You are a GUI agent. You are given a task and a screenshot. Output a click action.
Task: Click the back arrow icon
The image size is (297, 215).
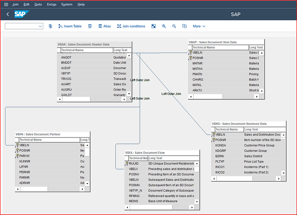click(8, 14)
